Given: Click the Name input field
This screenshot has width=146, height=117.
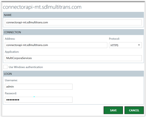Looking at the screenshot, I should [73, 22].
